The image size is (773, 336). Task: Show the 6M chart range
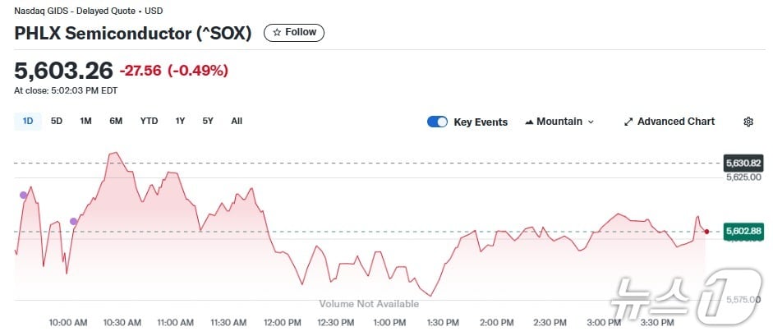tap(116, 121)
